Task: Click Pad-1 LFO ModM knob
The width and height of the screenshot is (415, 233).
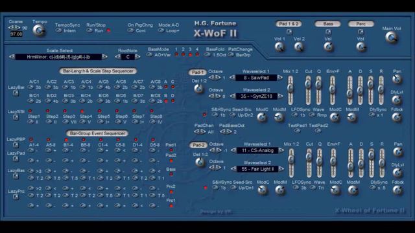Action: (351, 117)
